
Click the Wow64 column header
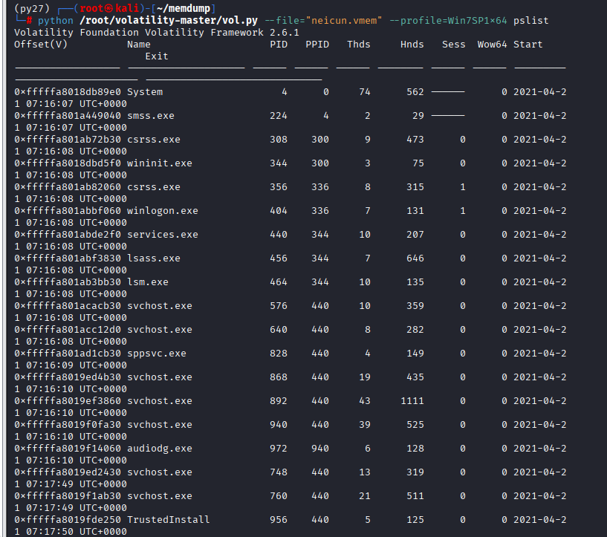492,44
